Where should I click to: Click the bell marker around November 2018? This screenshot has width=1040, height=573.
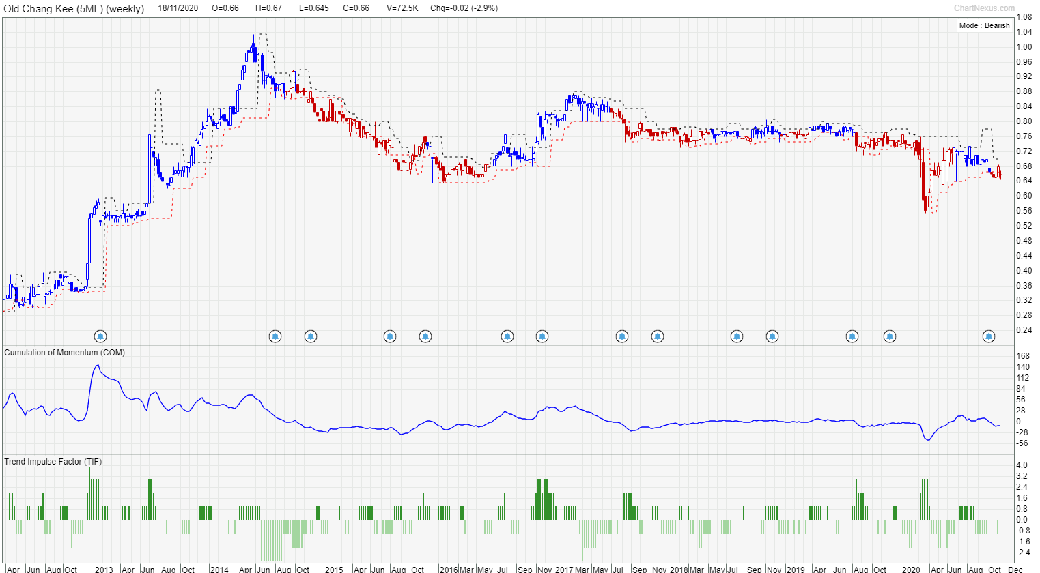[x=772, y=336]
